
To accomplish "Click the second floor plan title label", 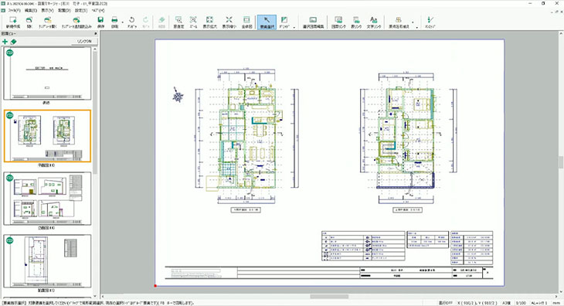I will (407, 209).
